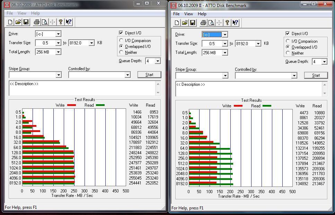Click move crosshair icon in left window
Screen dimensions: 335x215
point(53,22)
